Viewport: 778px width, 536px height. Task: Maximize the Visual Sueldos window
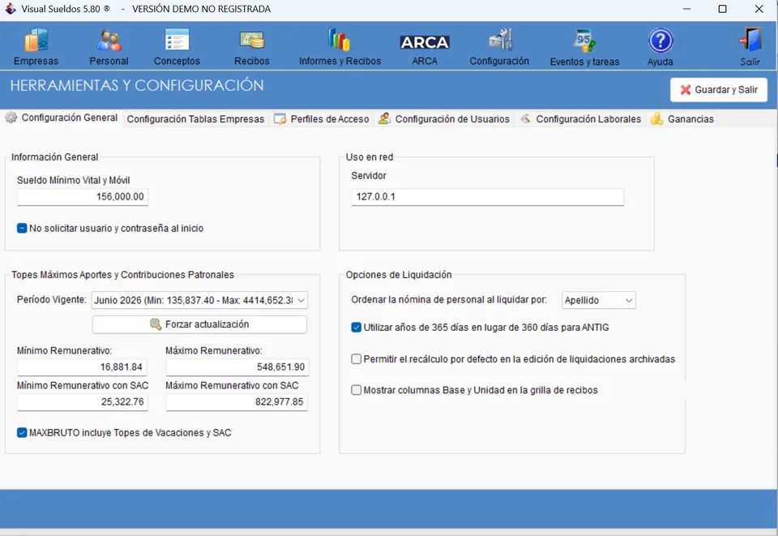tap(722, 9)
